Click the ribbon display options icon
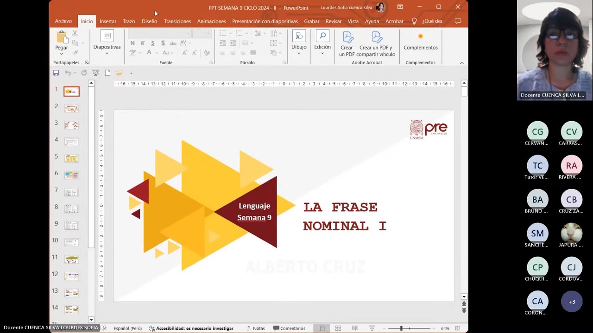 [x=400, y=7]
